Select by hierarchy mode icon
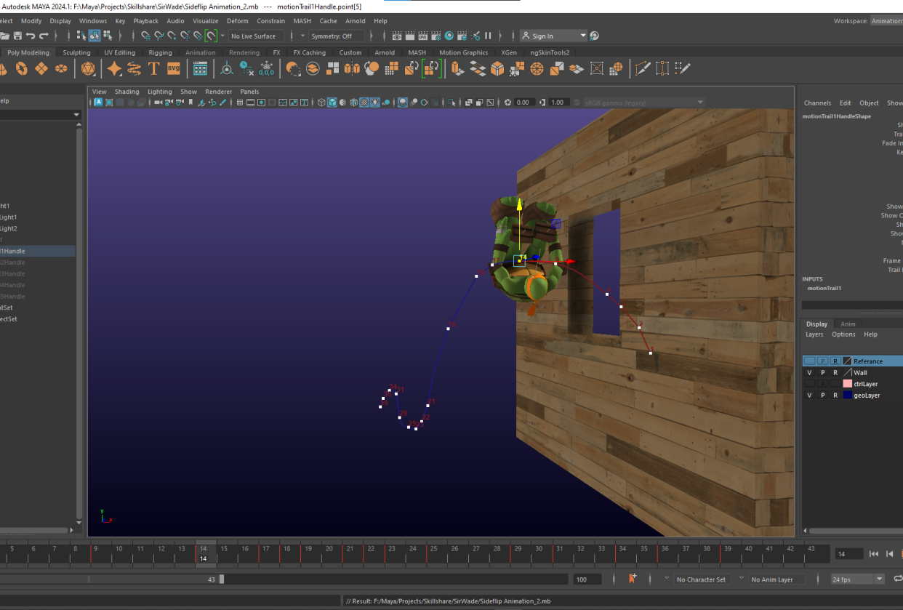This screenshot has width=903, height=610. [81, 36]
